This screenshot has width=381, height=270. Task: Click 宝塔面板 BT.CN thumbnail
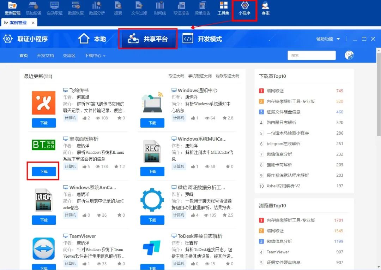click(44, 145)
